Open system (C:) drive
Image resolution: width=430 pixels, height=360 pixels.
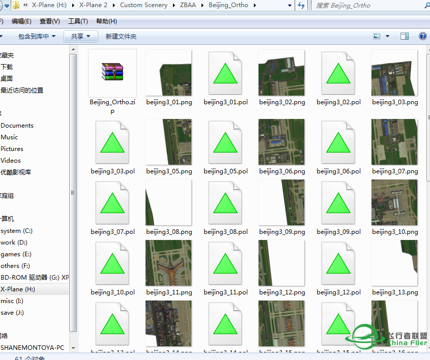click(16, 231)
